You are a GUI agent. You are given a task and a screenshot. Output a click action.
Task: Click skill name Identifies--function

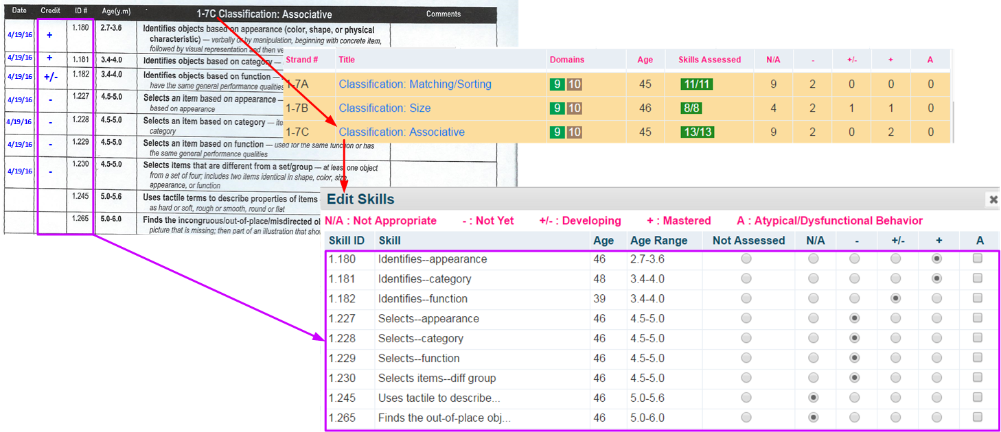point(423,299)
